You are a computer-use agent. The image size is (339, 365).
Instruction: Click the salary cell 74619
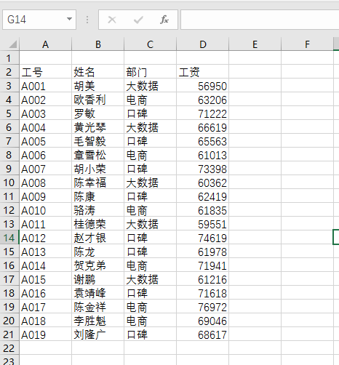coord(203,237)
